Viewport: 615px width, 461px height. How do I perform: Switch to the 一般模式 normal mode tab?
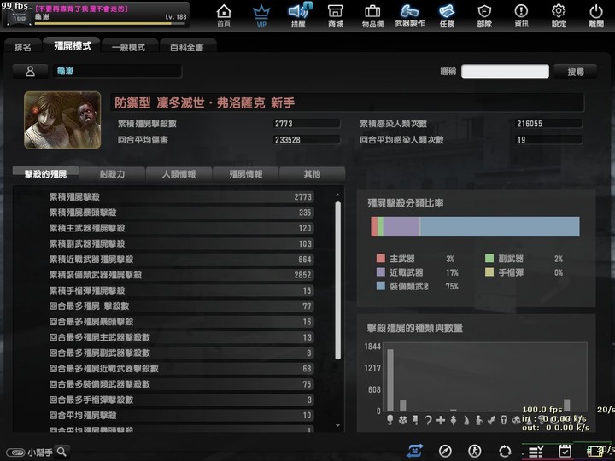click(129, 48)
